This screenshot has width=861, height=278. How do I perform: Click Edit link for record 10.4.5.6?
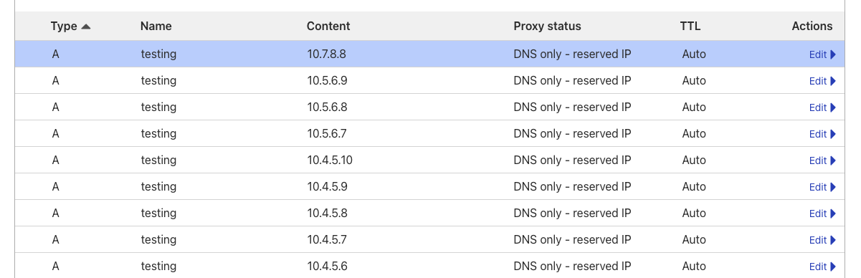[x=818, y=267]
